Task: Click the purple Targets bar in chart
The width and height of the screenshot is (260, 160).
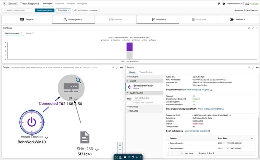Action: click(x=130, y=47)
